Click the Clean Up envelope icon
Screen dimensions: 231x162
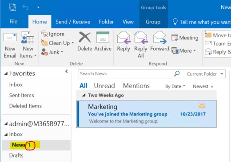click(44, 43)
